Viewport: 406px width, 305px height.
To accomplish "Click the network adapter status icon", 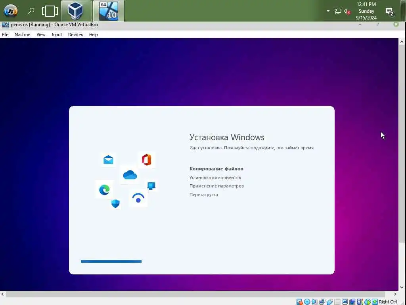I will click(322, 302).
